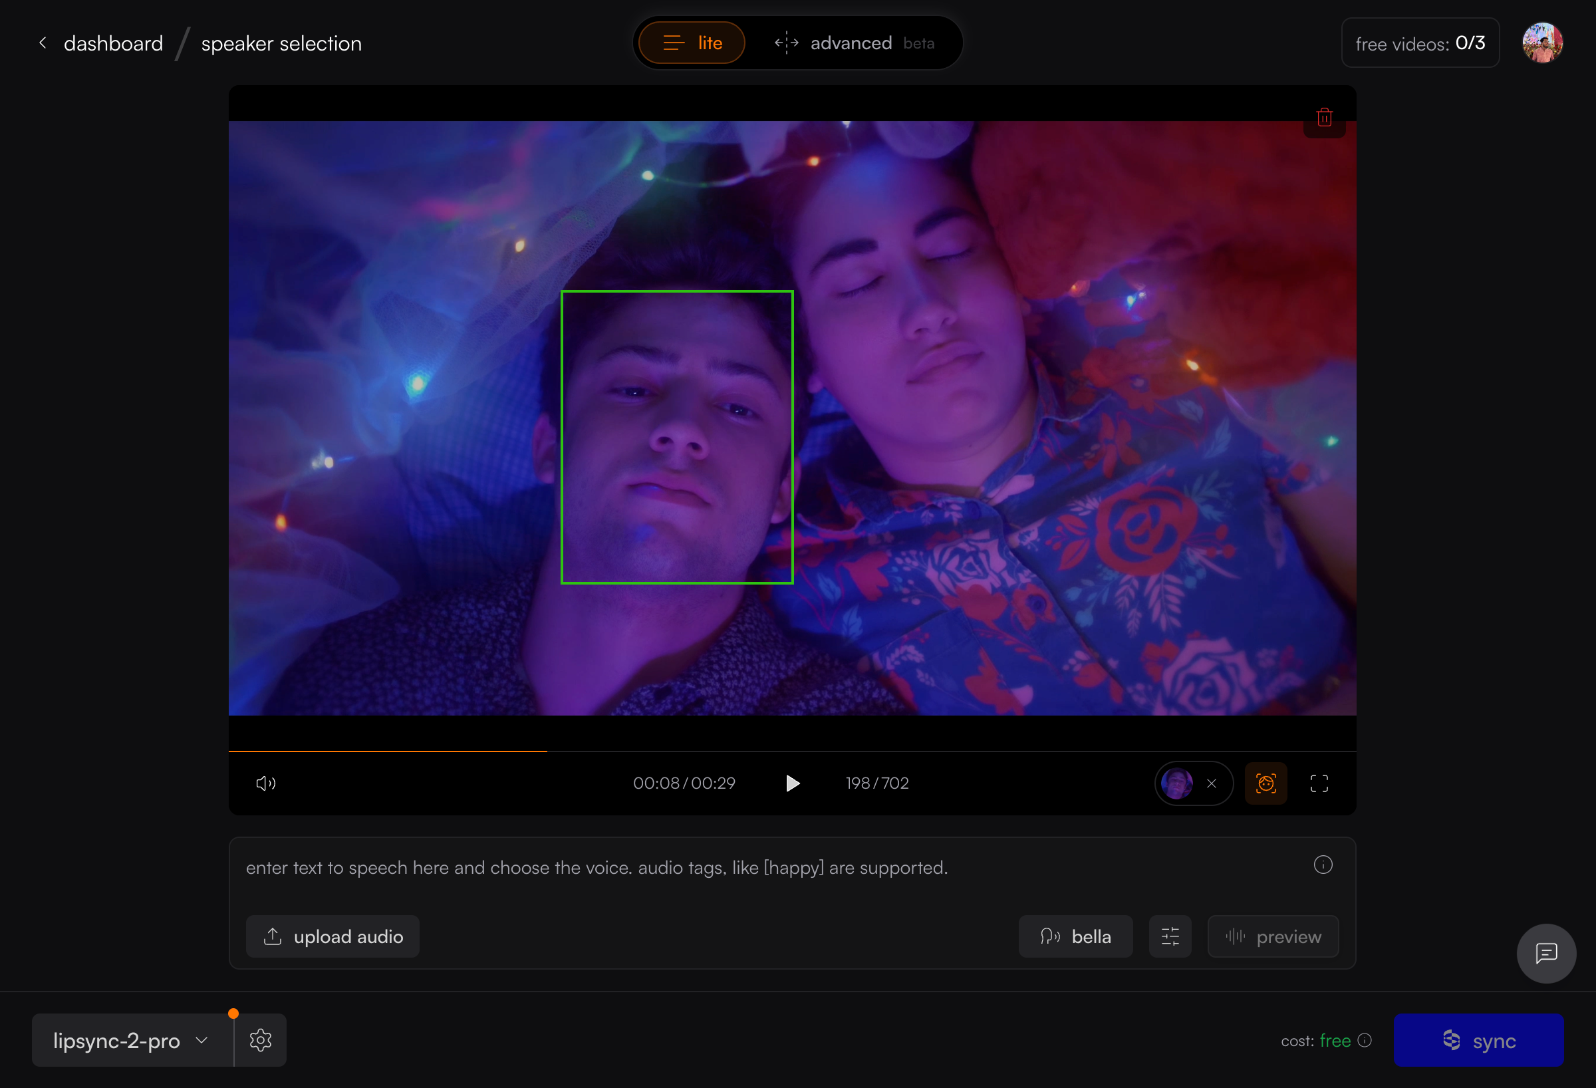Click the text-to-speech info icon
Image resolution: width=1596 pixels, height=1088 pixels.
1323,865
